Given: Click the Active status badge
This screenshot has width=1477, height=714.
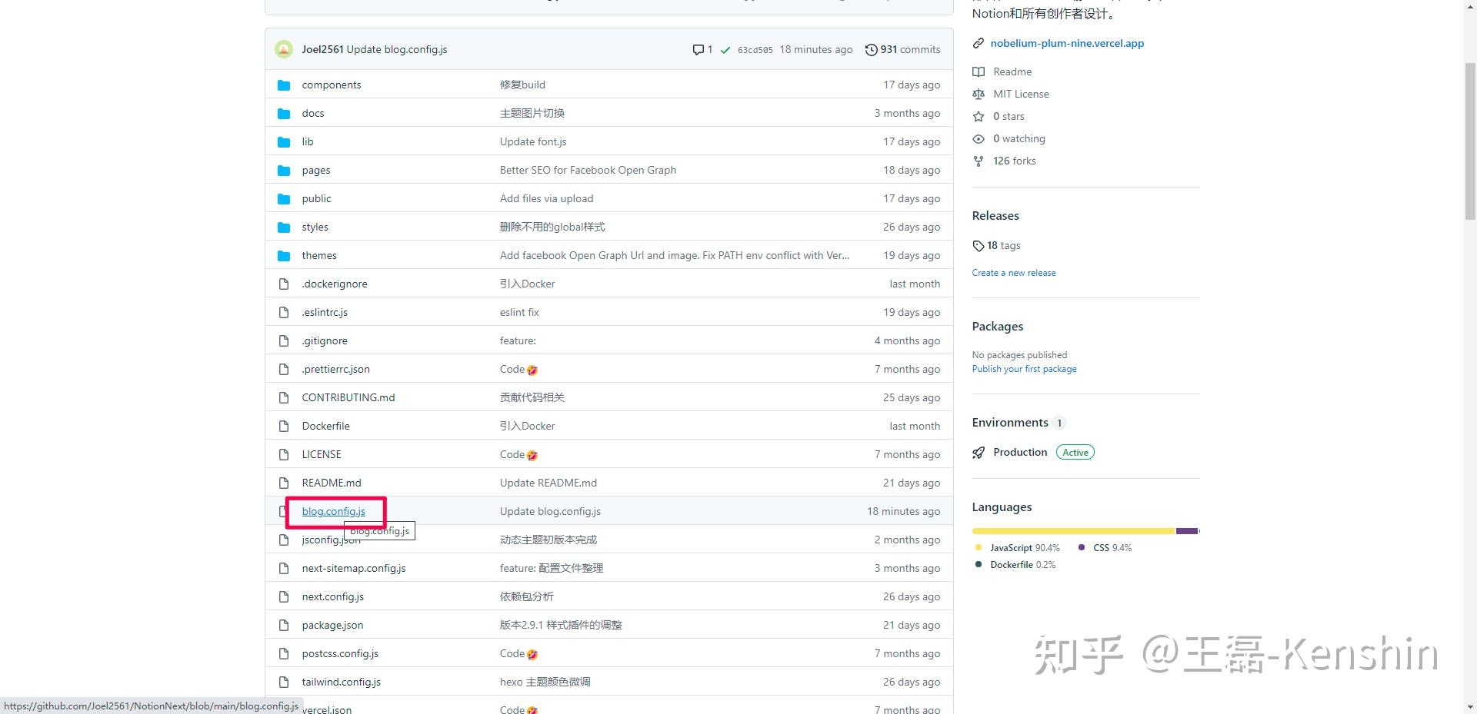Looking at the screenshot, I should pos(1075,452).
